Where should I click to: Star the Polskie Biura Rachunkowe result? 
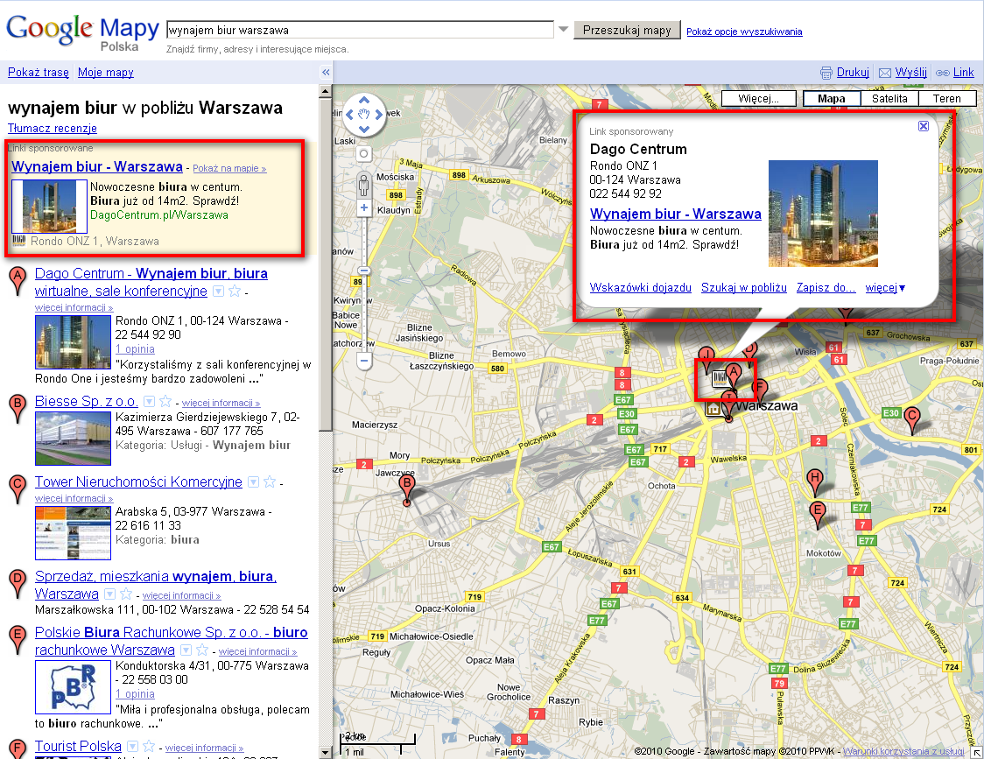[x=202, y=650]
